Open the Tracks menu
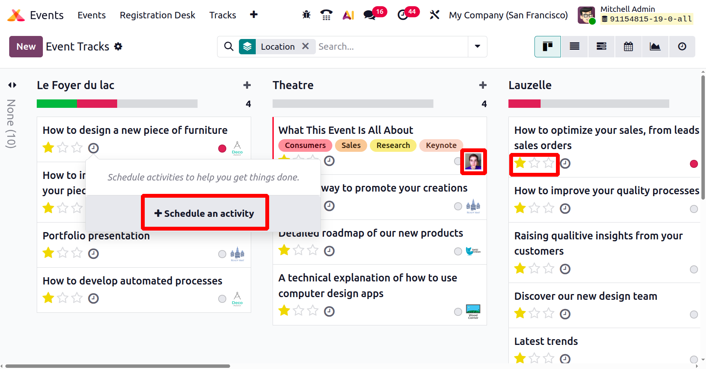This screenshot has height=369, width=706. 222,15
